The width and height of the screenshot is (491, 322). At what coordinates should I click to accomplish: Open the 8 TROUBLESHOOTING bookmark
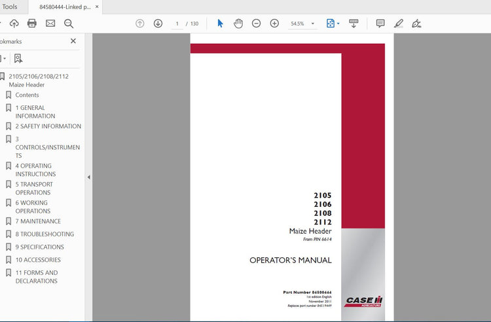point(45,234)
